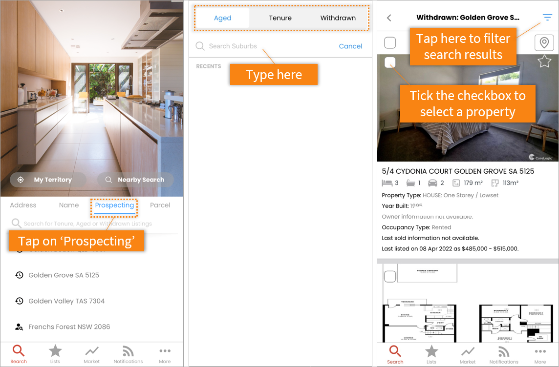Click history icon beside Golden Valley TAS 7304
The height and width of the screenshot is (367, 559).
pos(19,301)
